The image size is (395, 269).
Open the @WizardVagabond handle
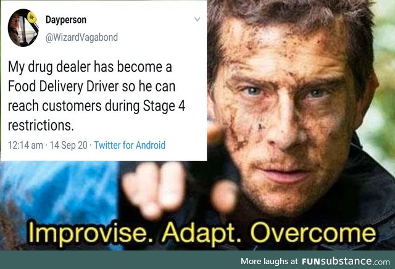(81, 38)
